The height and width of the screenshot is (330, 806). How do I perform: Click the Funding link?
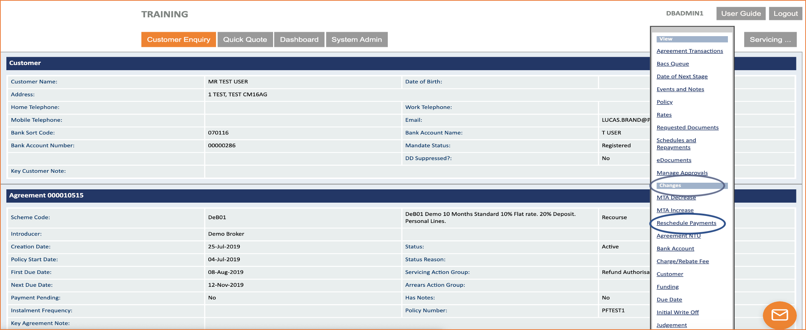(x=668, y=287)
